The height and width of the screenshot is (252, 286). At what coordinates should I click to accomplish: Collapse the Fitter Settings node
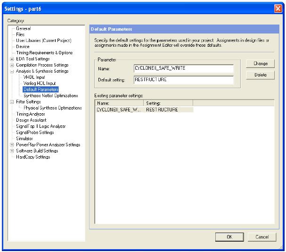point(12,102)
